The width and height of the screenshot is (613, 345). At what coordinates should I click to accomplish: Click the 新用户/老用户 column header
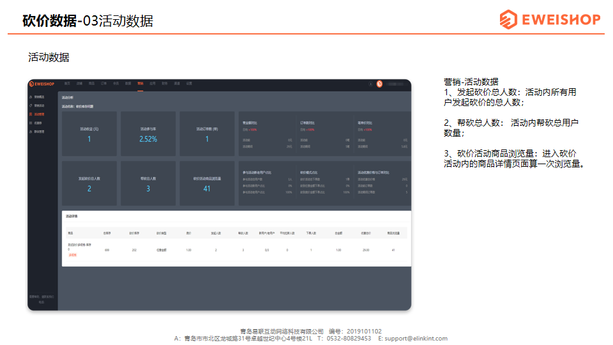267,233
